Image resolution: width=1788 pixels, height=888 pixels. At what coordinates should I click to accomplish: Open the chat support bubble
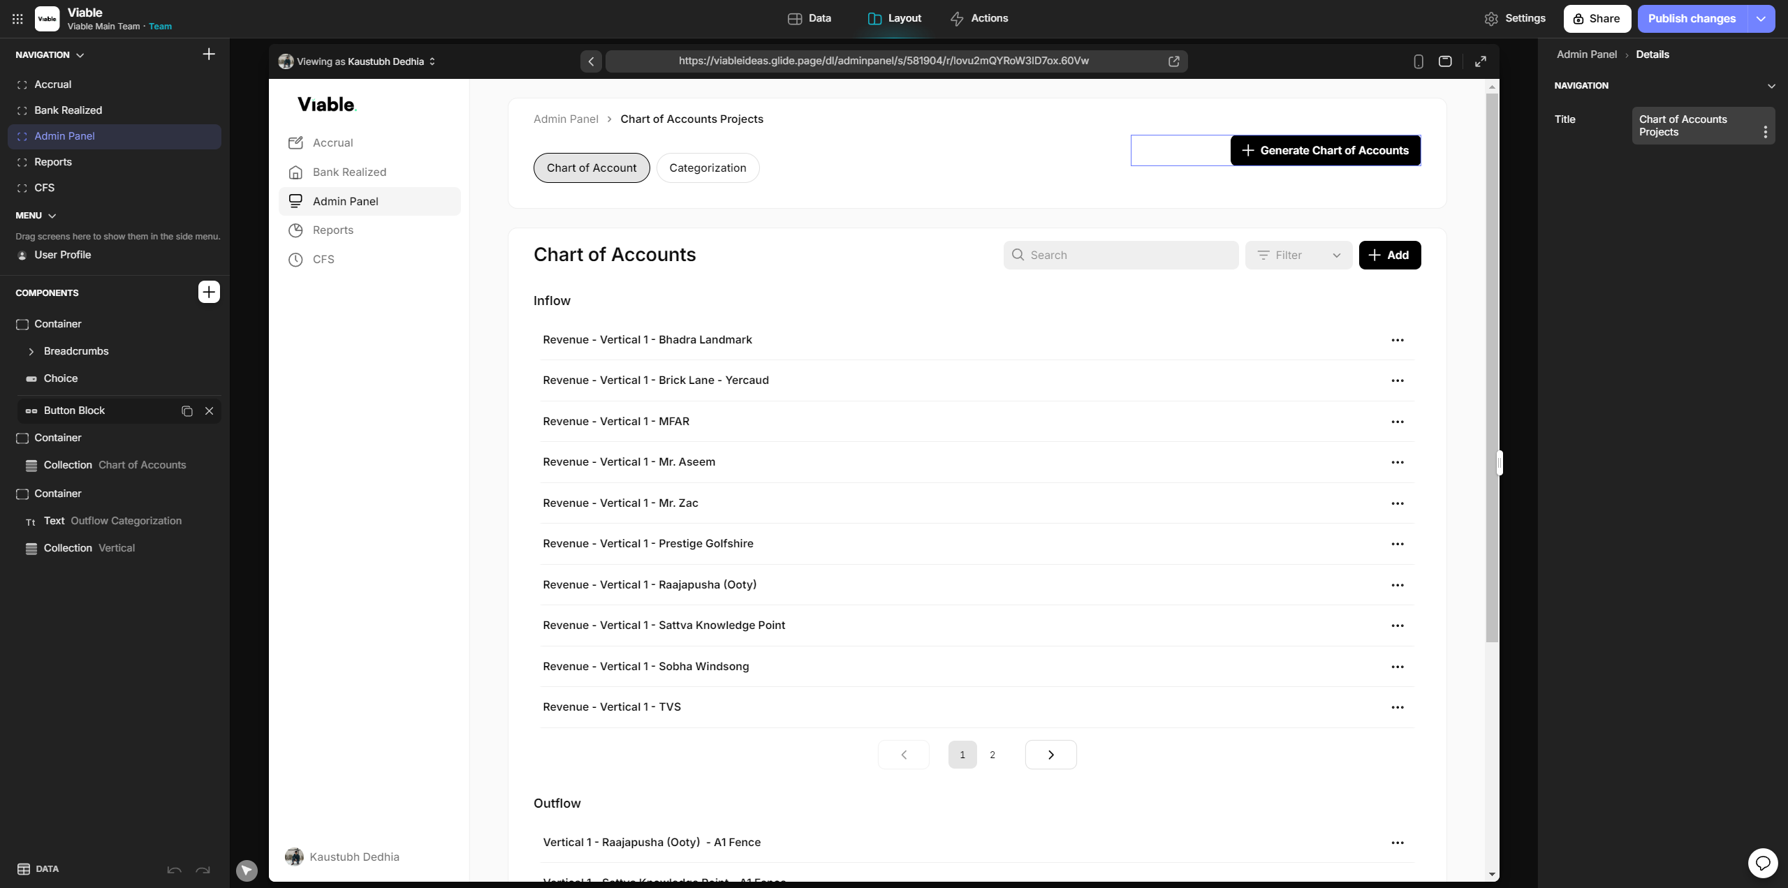pos(1763,864)
